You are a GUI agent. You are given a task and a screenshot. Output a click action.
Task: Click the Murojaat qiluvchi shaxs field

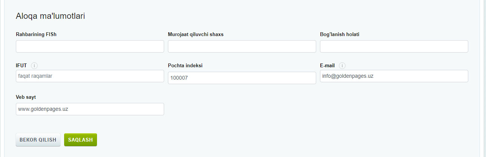[242, 47]
